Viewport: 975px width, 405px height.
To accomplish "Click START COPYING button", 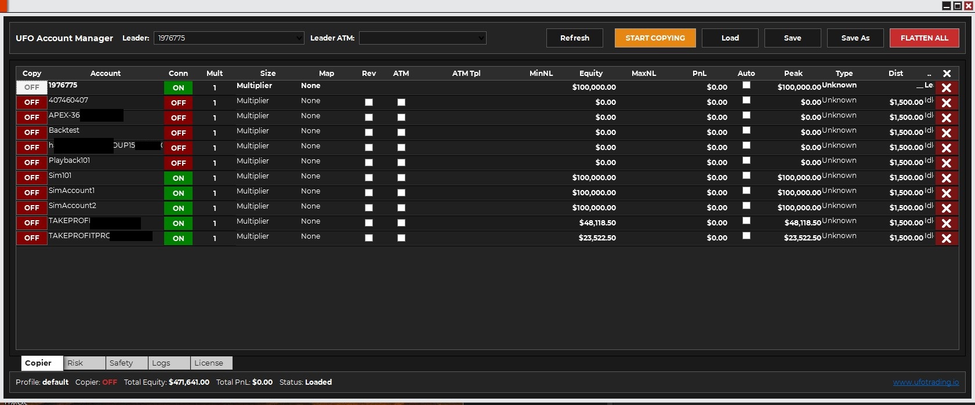I will 655,38.
